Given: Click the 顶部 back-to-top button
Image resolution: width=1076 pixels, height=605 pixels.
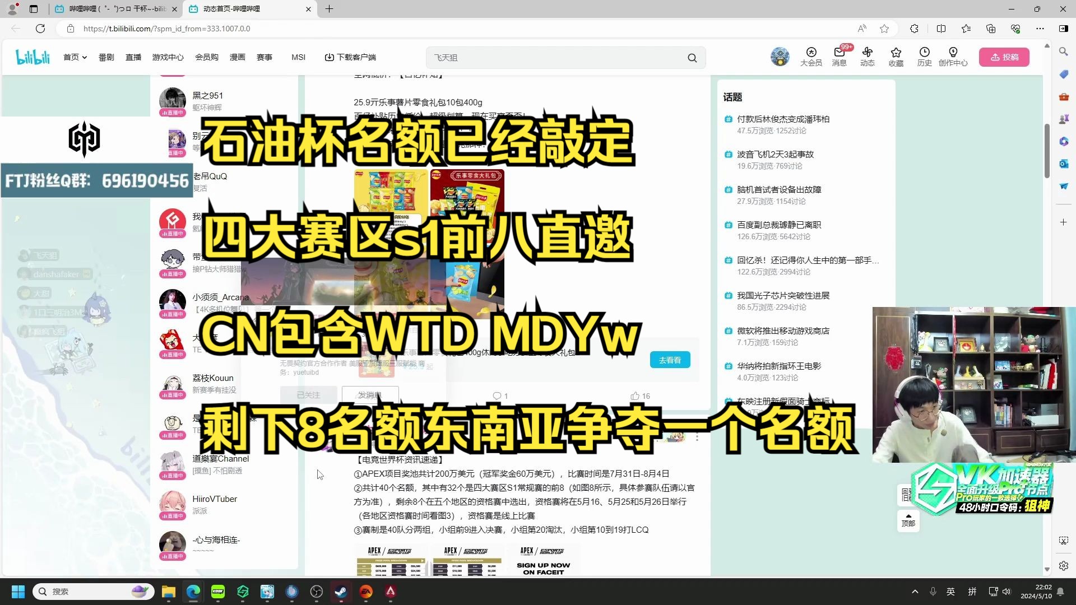Looking at the screenshot, I should point(908,520).
